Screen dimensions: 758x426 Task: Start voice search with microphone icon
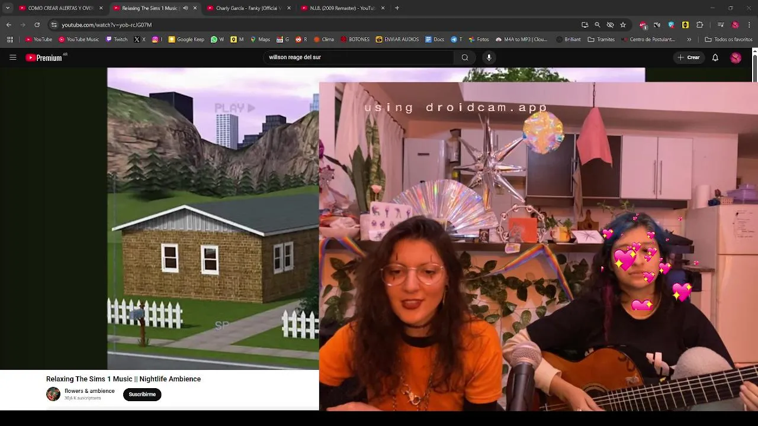(x=489, y=57)
